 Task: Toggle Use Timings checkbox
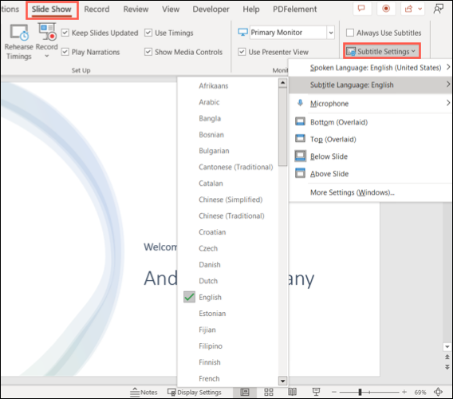148,33
